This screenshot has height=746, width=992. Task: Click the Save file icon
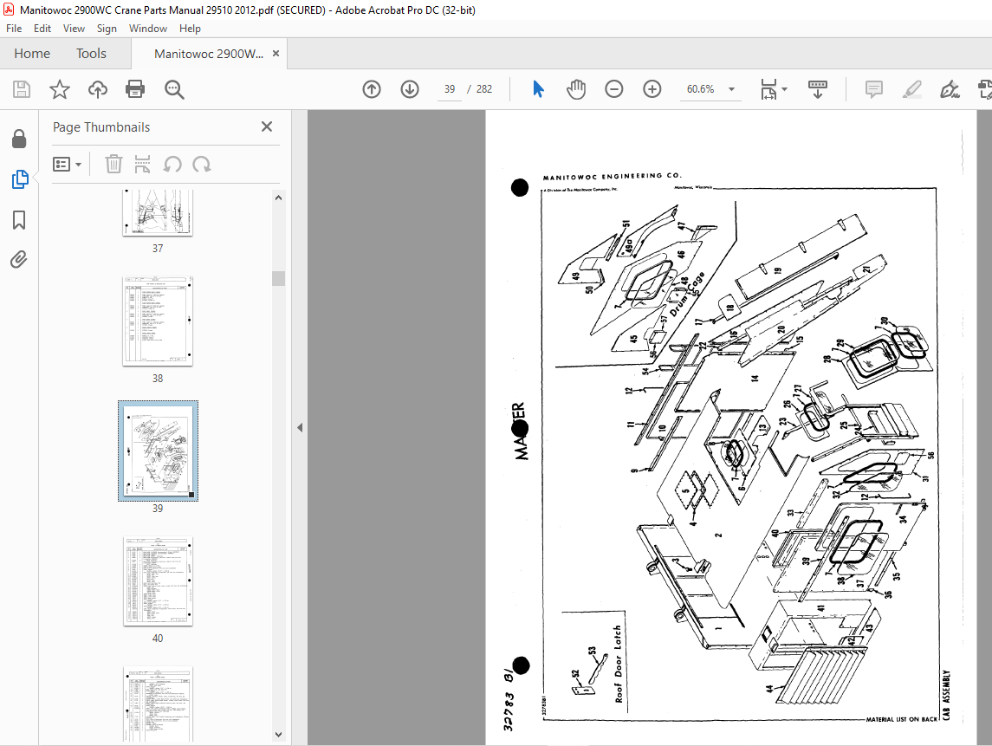pos(22,89)
